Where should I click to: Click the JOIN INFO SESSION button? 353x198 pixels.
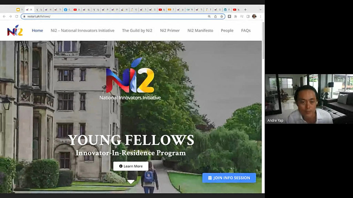click(229, 178)
